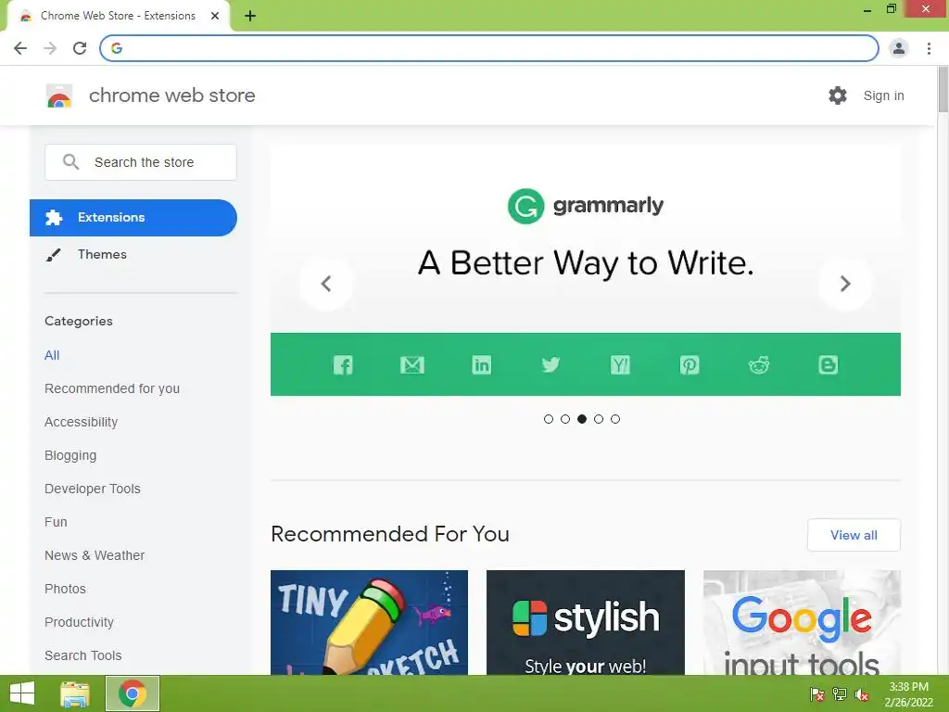Select the Extensions sidebar tab
The image size is (949, 712).
(133, 217)
